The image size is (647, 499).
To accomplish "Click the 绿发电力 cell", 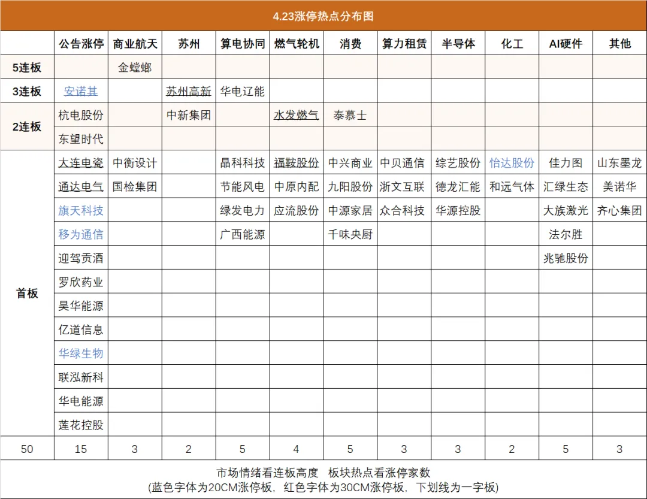I will click(243, 211).
